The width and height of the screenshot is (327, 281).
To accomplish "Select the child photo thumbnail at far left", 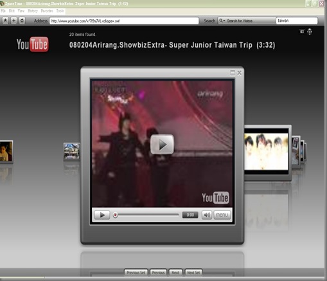I will click(x=6, y=152).
